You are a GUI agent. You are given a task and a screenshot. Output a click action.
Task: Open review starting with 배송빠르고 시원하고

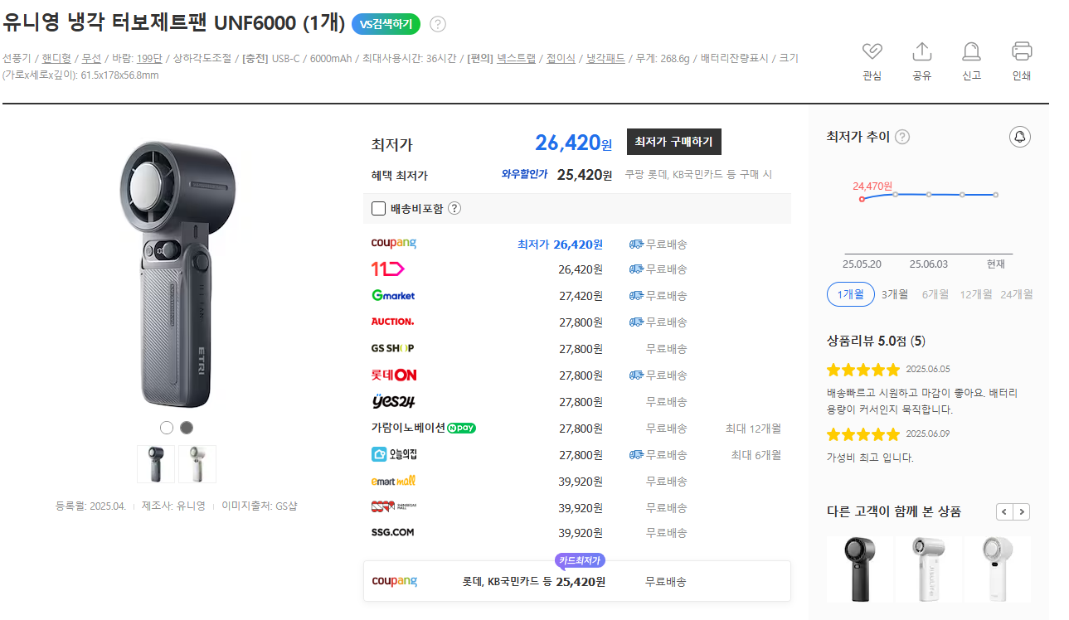tap(922, 401)
